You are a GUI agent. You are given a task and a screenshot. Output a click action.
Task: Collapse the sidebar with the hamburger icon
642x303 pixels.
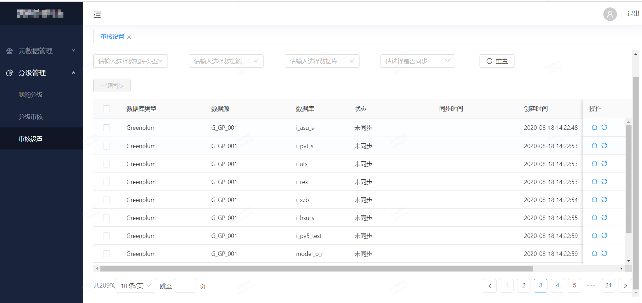(x=97, y=15)
